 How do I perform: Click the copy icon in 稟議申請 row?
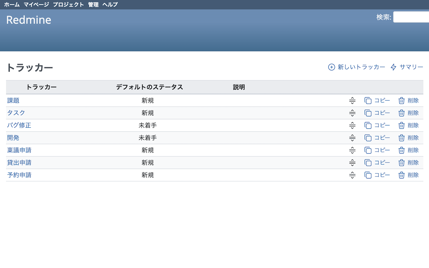pos(368,150)
